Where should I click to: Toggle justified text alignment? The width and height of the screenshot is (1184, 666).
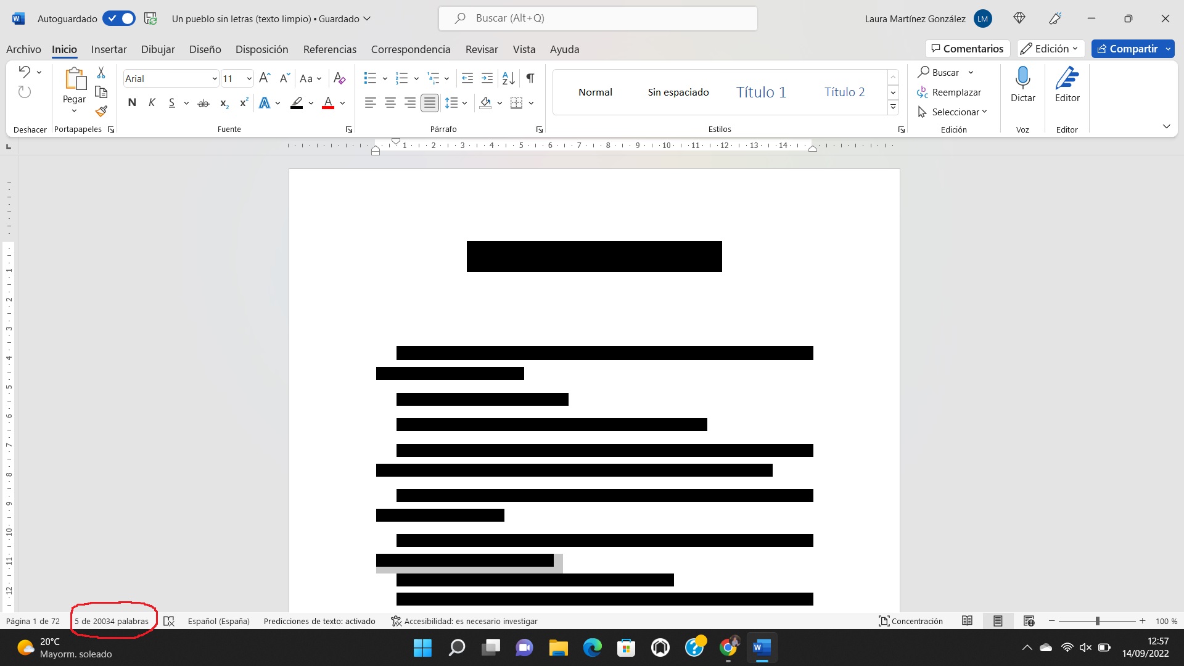pyautogui.click(x=430, y=103)
